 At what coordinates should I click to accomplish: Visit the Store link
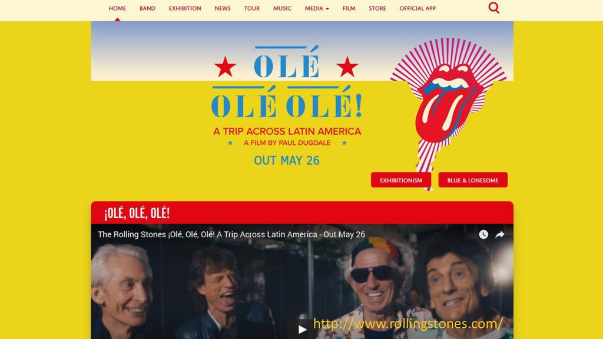tap(377, 8)
